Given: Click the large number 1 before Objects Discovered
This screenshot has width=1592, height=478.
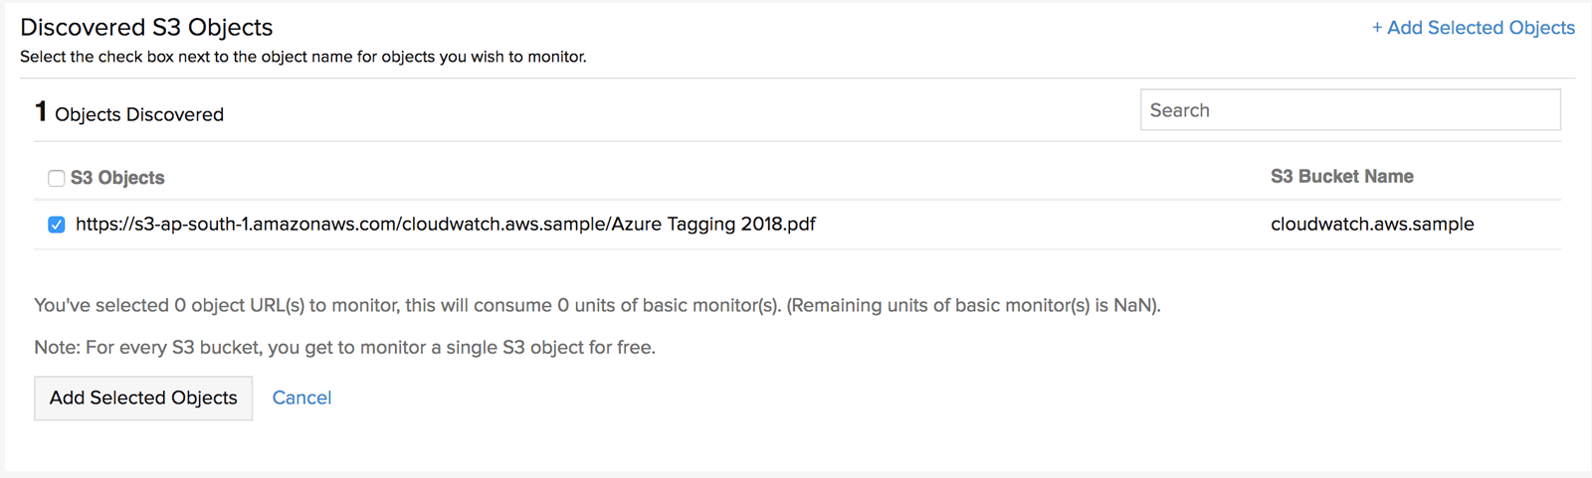Looking at the screenshot, I should (x=41, y=111).
